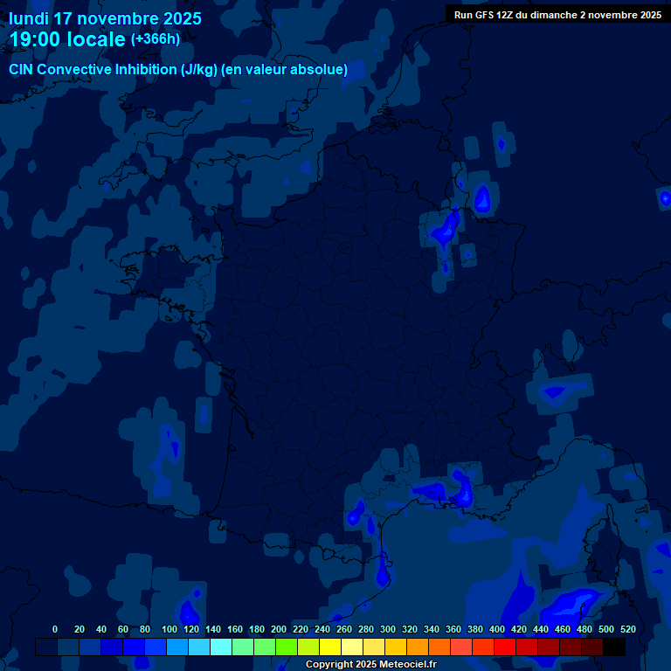Click the legend value '520'

point(628,629)
